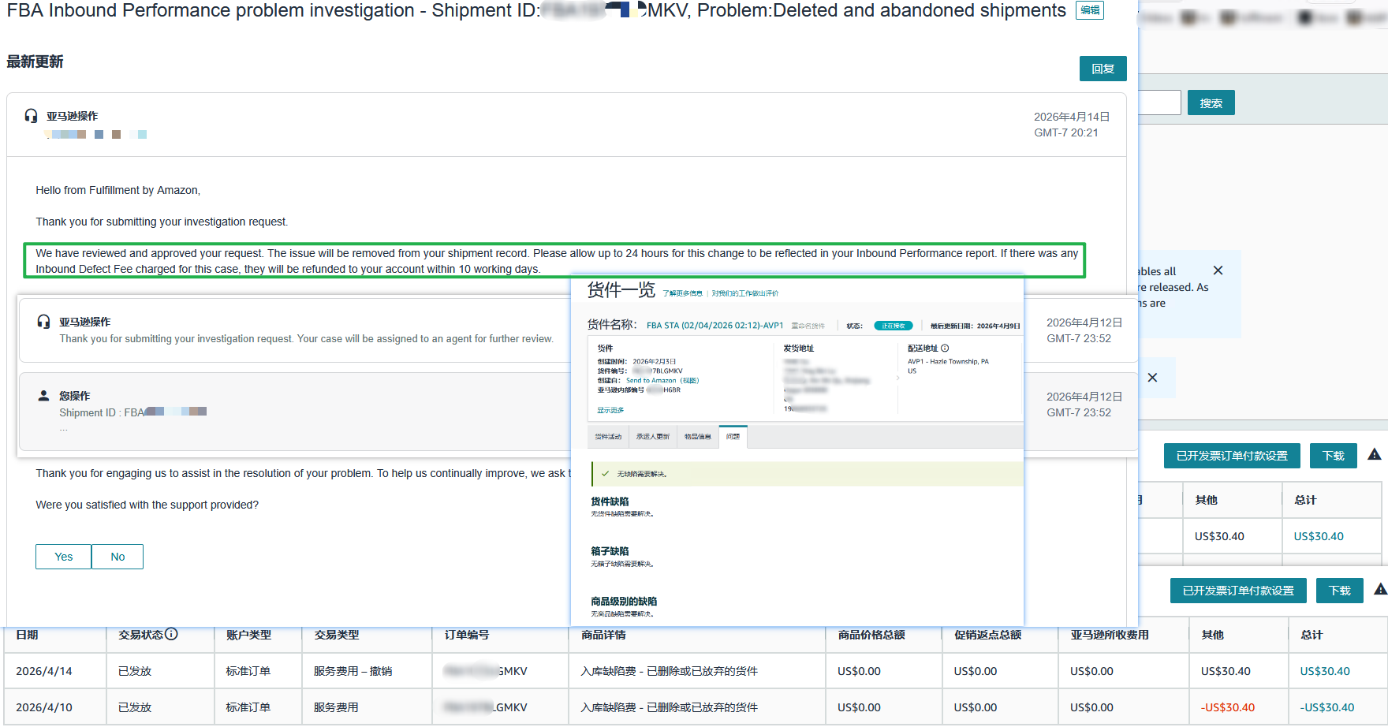
Task: Click the person icon next to 您操作
Action: pos(43,396)
